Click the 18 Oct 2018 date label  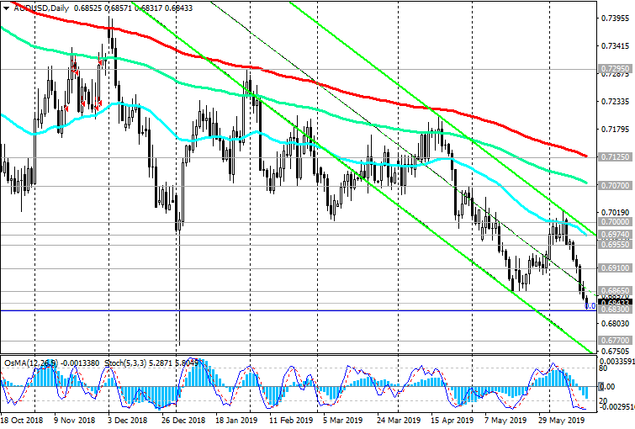(x=22, y=420)
